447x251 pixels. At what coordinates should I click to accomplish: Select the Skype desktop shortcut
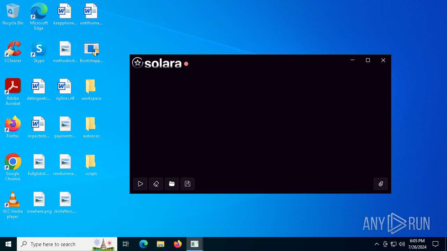click(39, 52)
